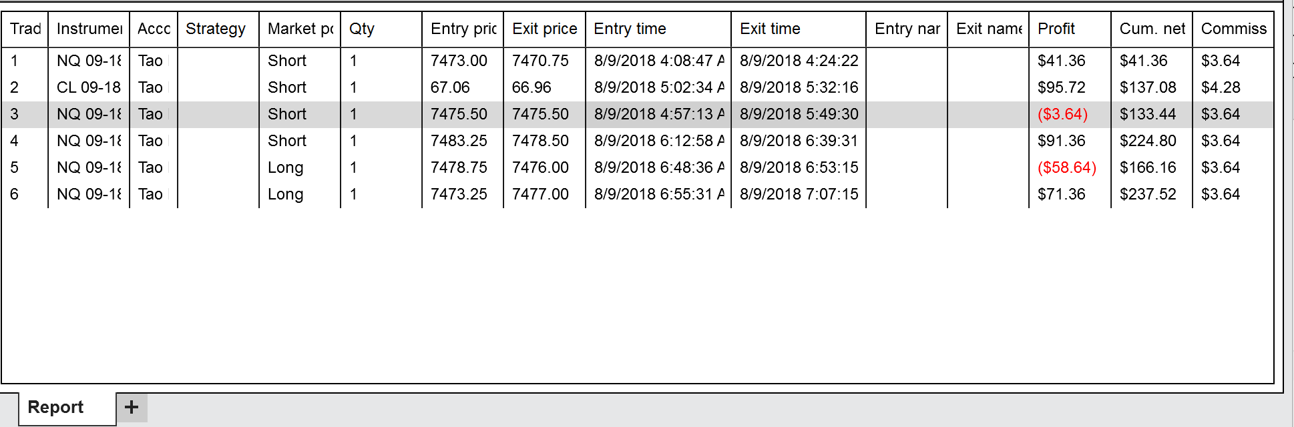The image size is (1294, 427).
Task: Sort by the Profit column header
Action: [1070, 29]
